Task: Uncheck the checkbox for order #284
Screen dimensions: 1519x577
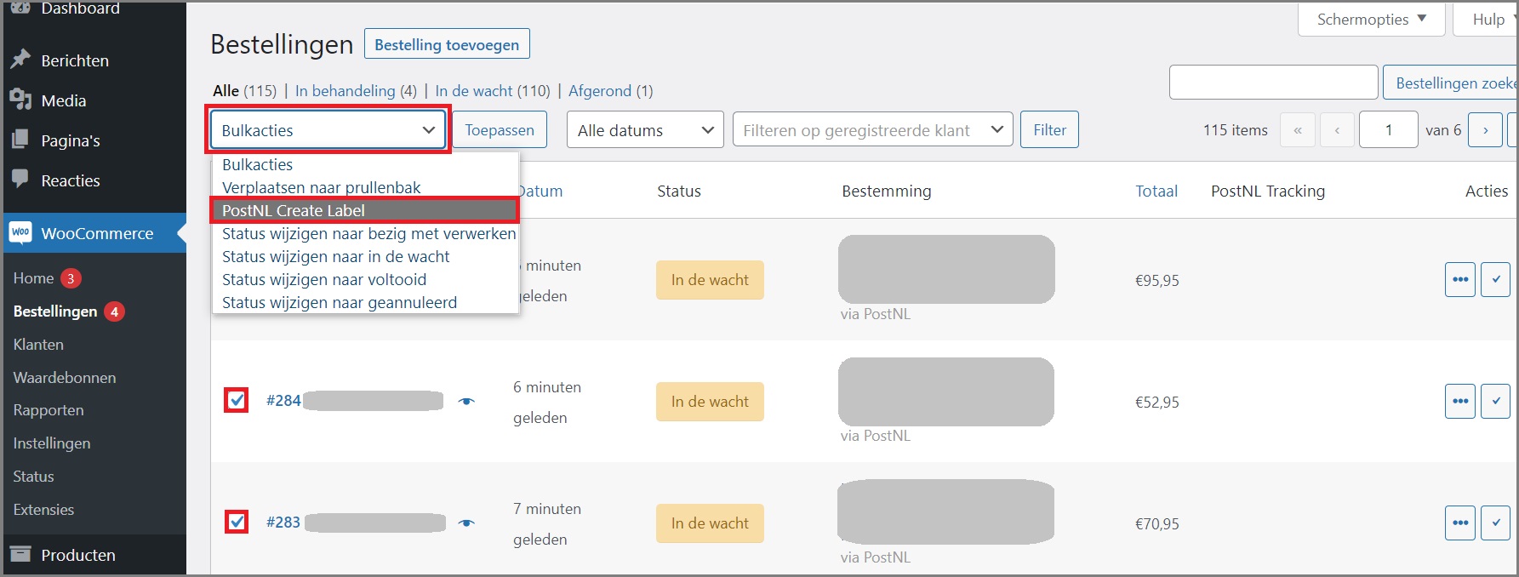Action: pyautogui.click(x=237, y=400)
